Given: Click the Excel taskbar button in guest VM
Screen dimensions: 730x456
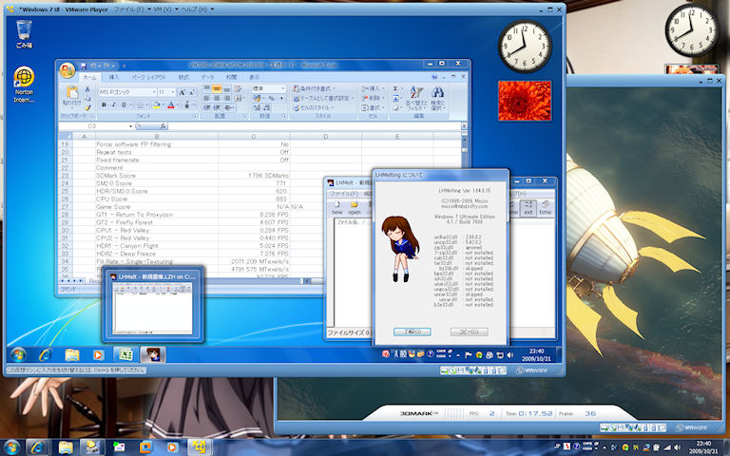Looking at the screenshot, I should pyautogui.click(x=125, y=354).
